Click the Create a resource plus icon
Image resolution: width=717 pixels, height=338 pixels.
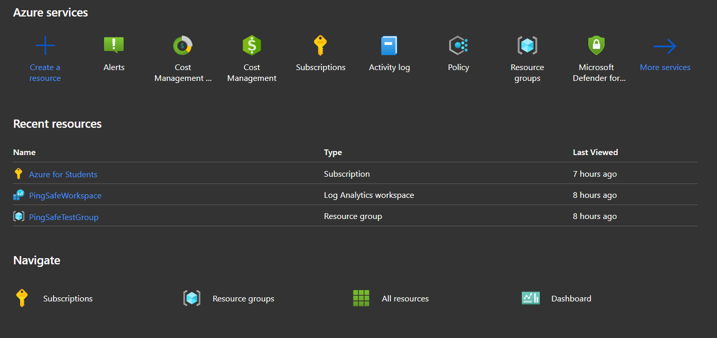(45, 46)
